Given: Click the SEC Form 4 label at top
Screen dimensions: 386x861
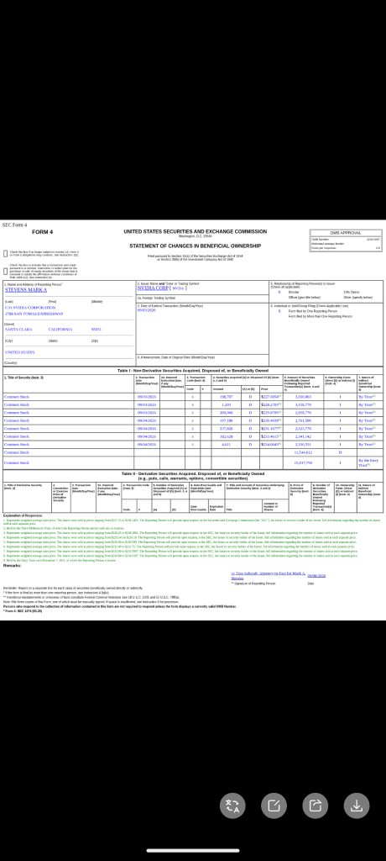Looking at the screenshot, I should pos(14,224).
